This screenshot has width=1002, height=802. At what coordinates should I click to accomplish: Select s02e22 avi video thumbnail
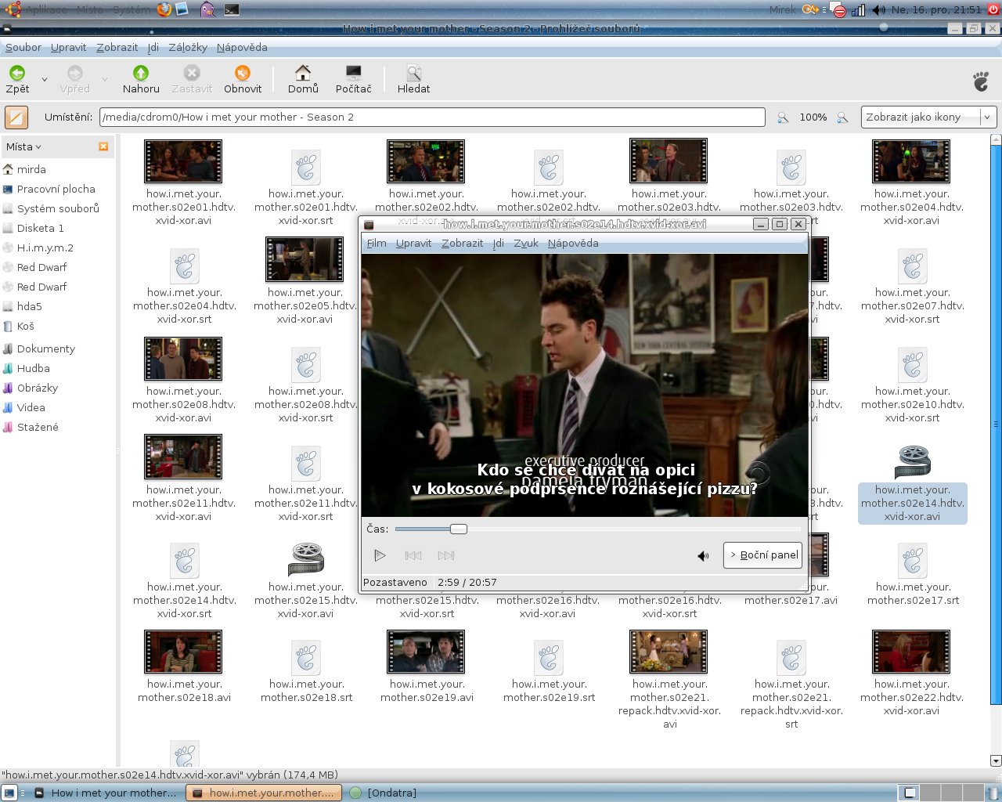[911, 652]
